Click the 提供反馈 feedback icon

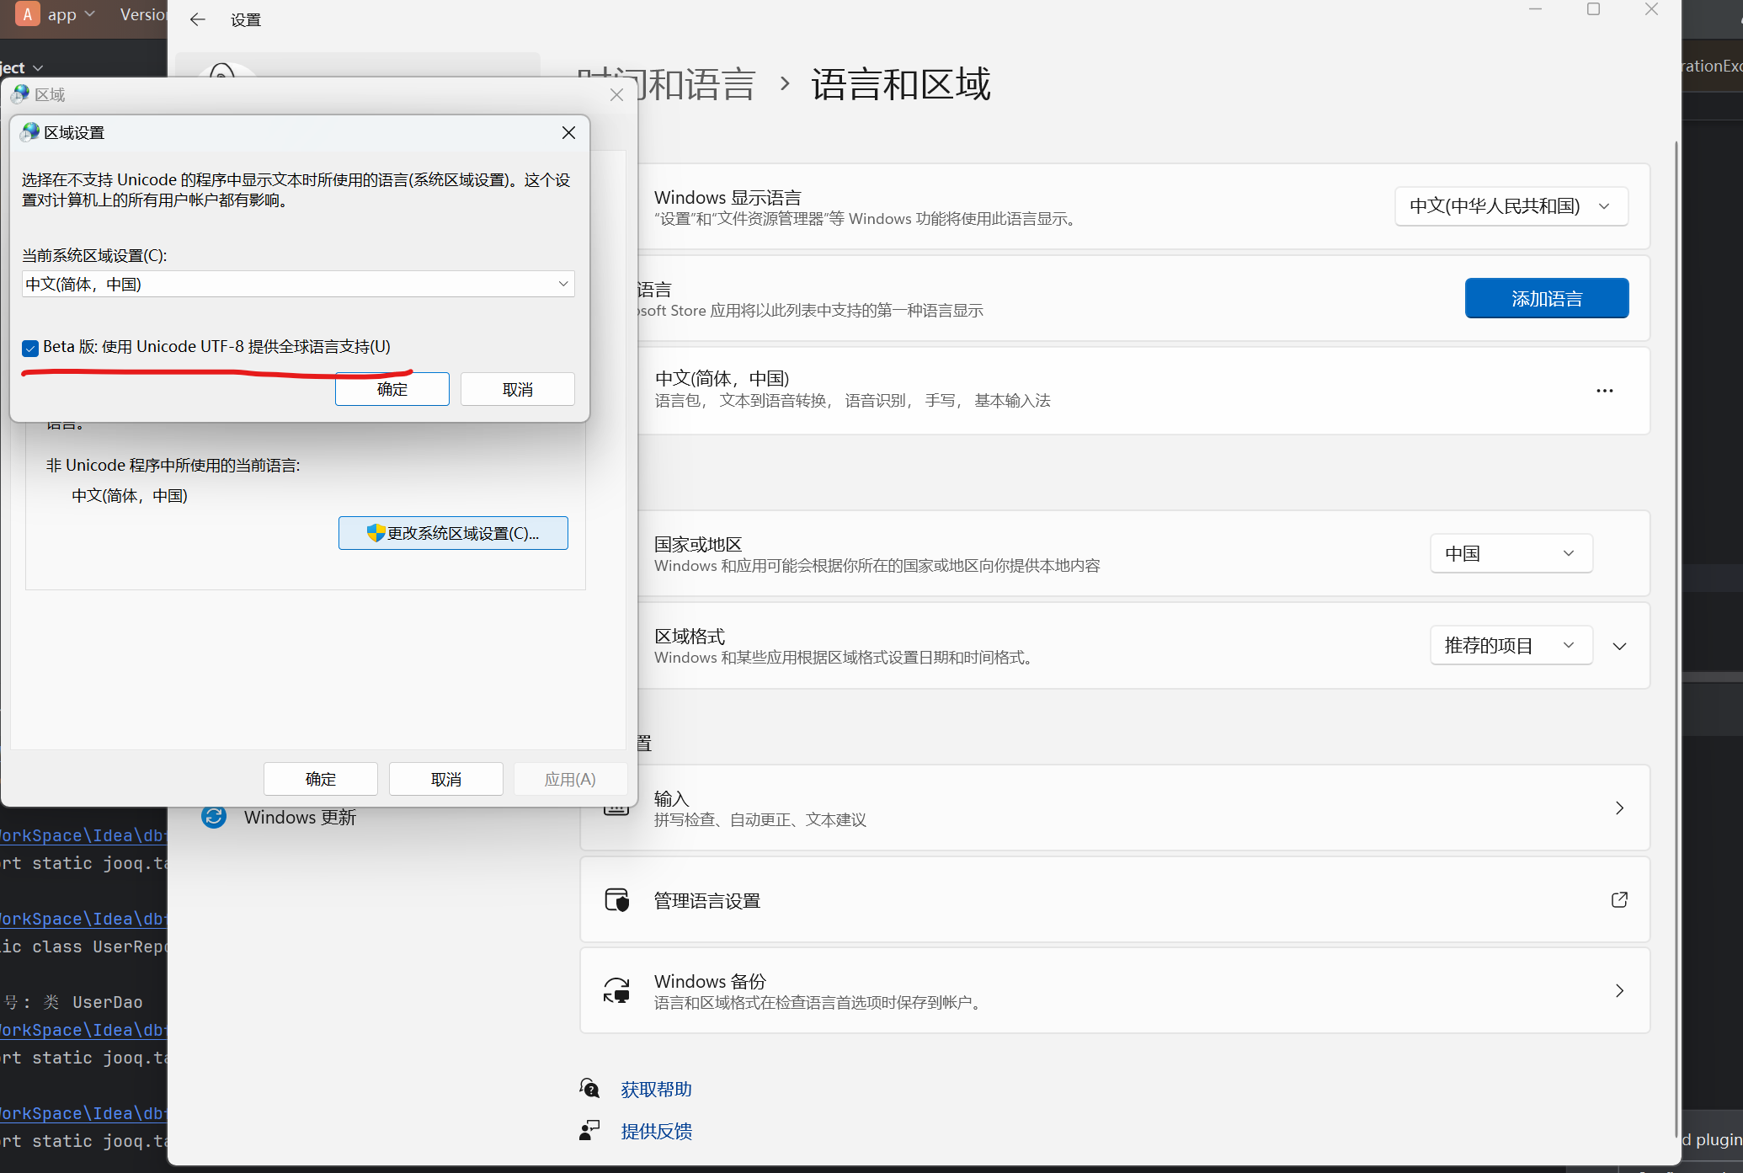[589, 1130]
